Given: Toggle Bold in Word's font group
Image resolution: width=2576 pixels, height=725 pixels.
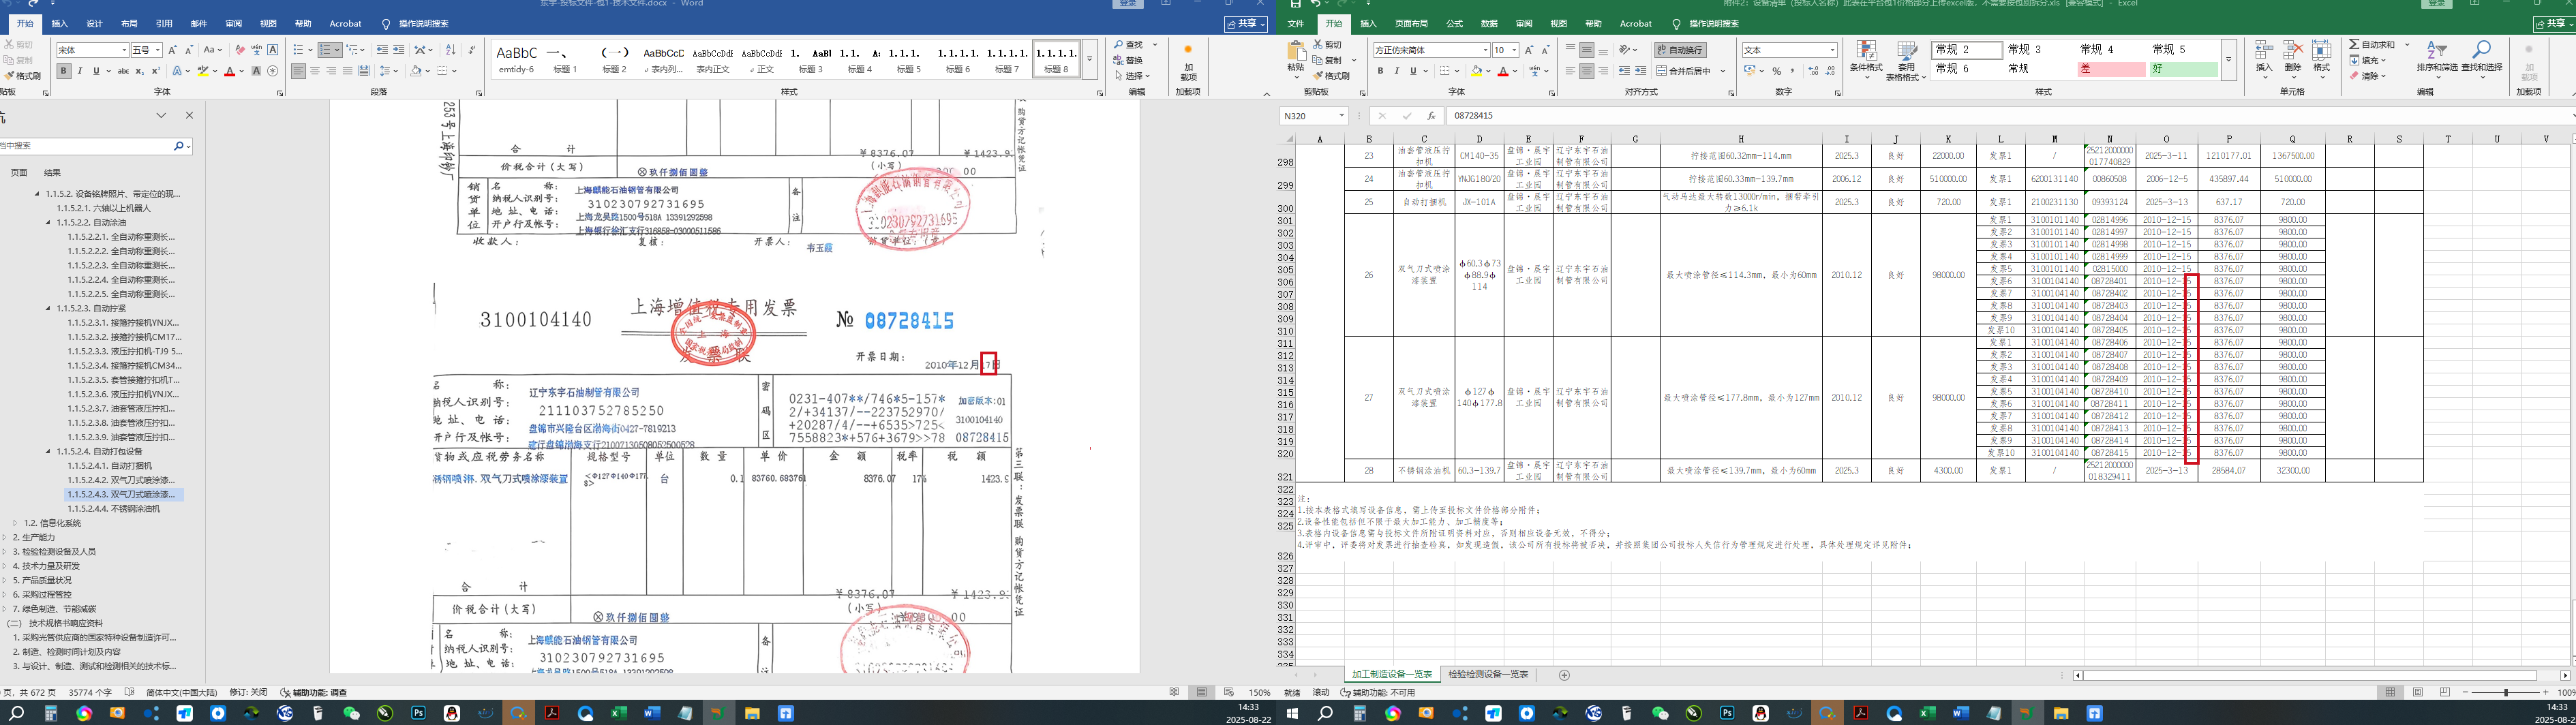Looking at the screenshot, I should [64, 71].
